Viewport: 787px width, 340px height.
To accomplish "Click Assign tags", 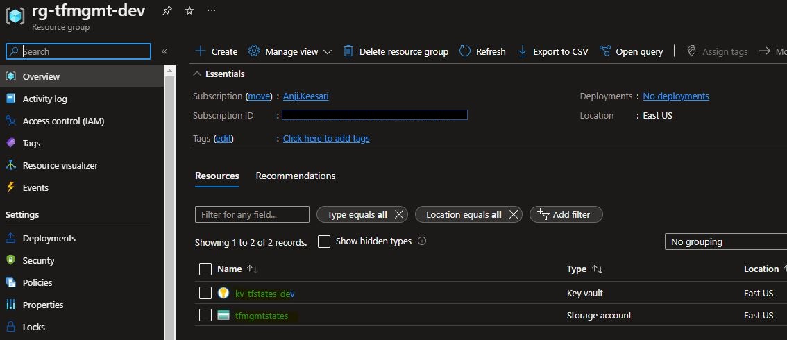I will (x=717, y=51).
